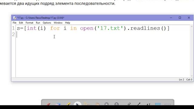194x109 pixels.
Task: Click the 'Col: 0' status bar indicator
Action: [x=189, y=80]
